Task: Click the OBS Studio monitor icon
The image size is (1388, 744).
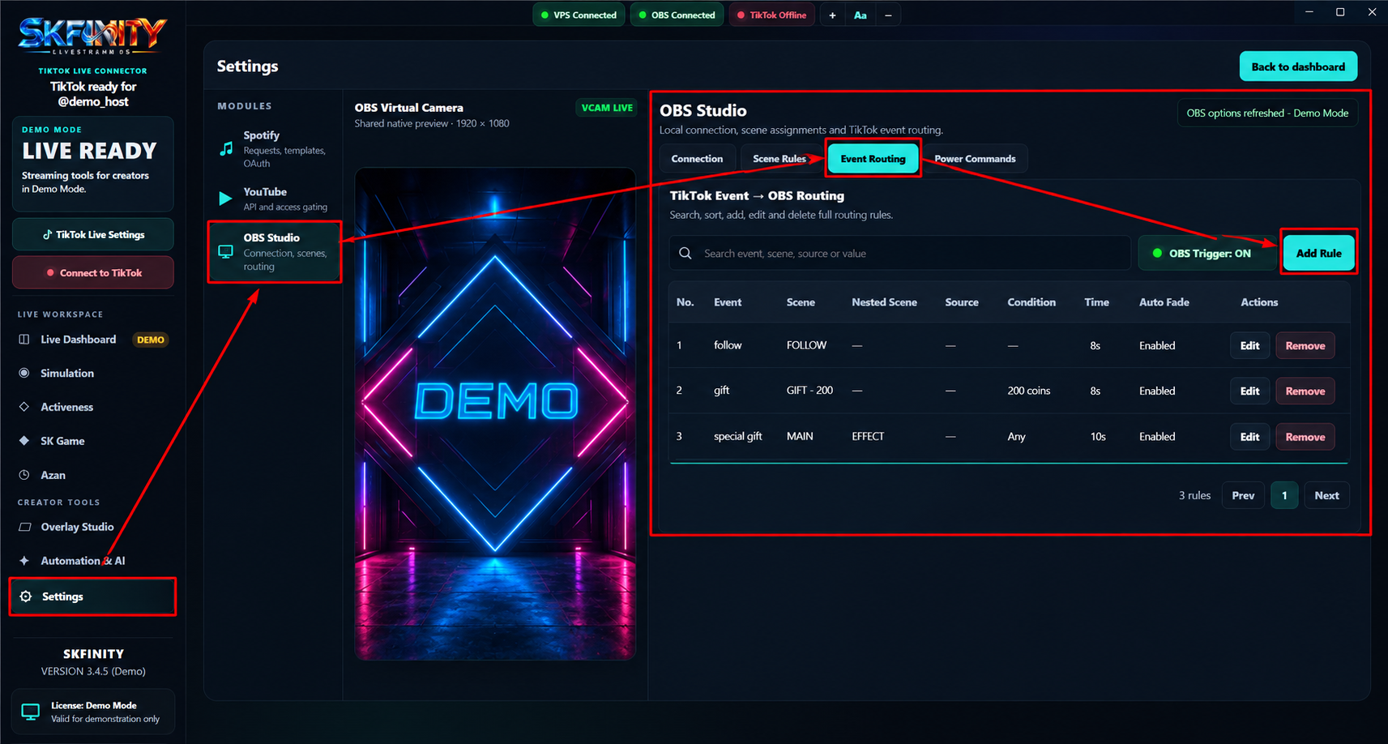Action: click(x=226, y=252)
